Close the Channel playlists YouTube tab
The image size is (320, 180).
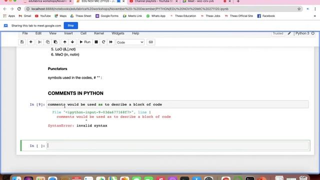(176, 1)
